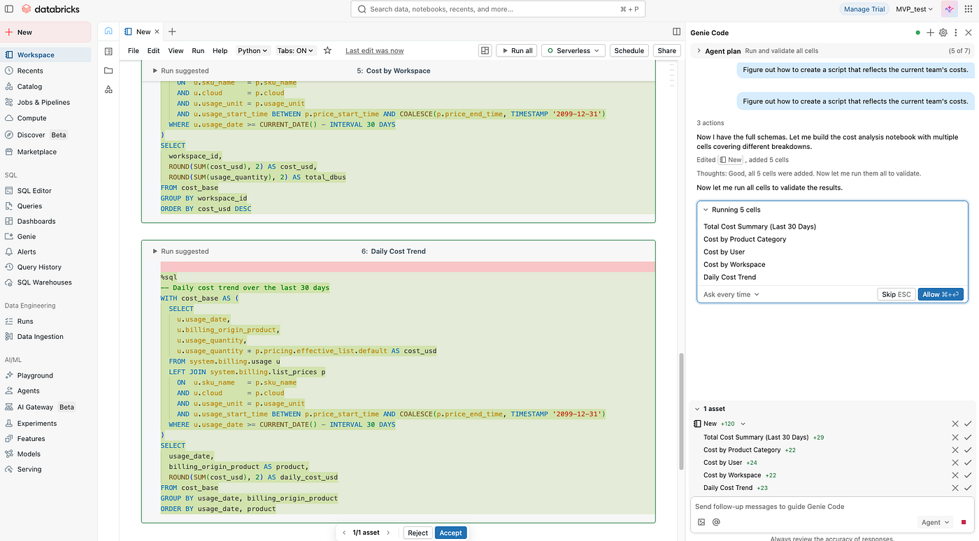Collapse the Running 5 cells list
The width and height of the screenshot is (979, 541).
706,210
